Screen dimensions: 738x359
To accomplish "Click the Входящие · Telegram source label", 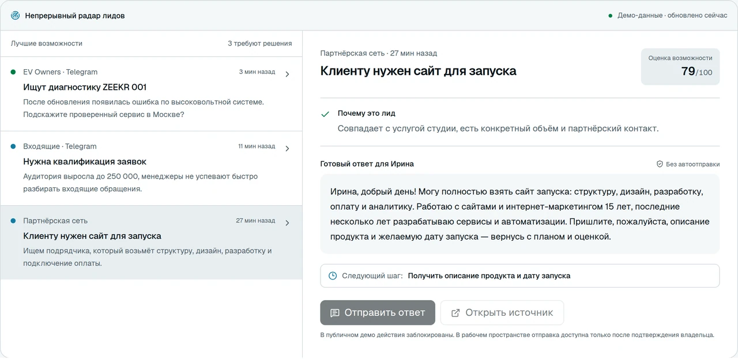I will click(60, 146).
